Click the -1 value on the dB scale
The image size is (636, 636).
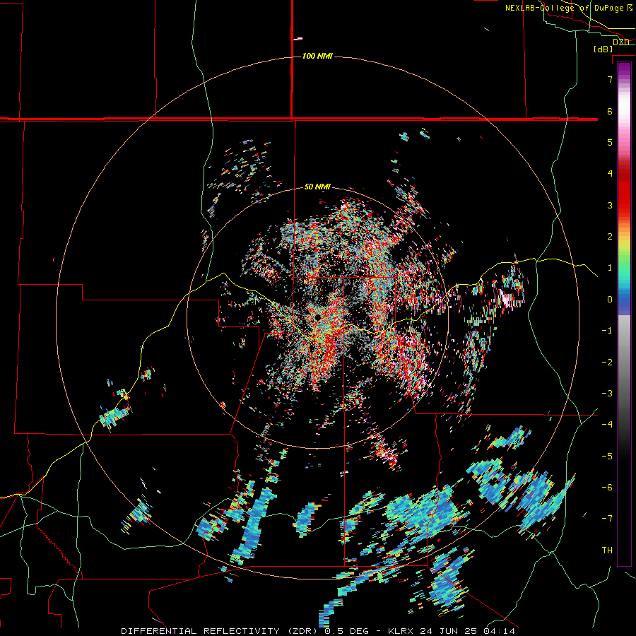coord(607,331)
